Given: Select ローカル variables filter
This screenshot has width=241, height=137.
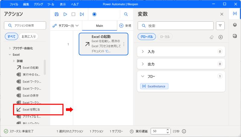Looking at the screenshot, I should [165, 37].
